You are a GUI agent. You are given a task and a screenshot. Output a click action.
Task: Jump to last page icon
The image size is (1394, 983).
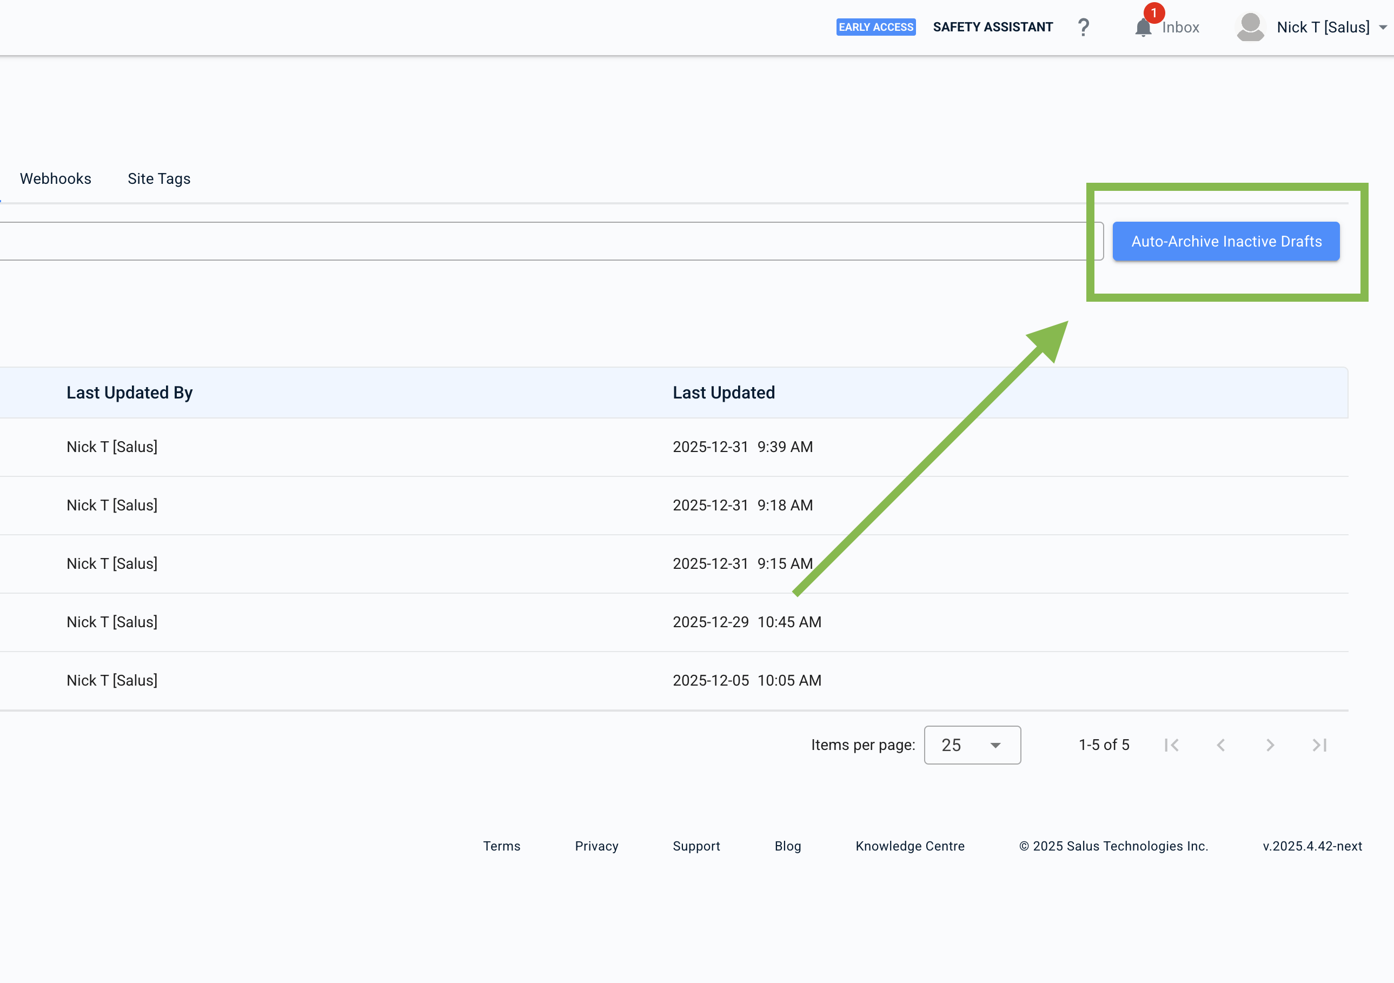click(1319, 745)
